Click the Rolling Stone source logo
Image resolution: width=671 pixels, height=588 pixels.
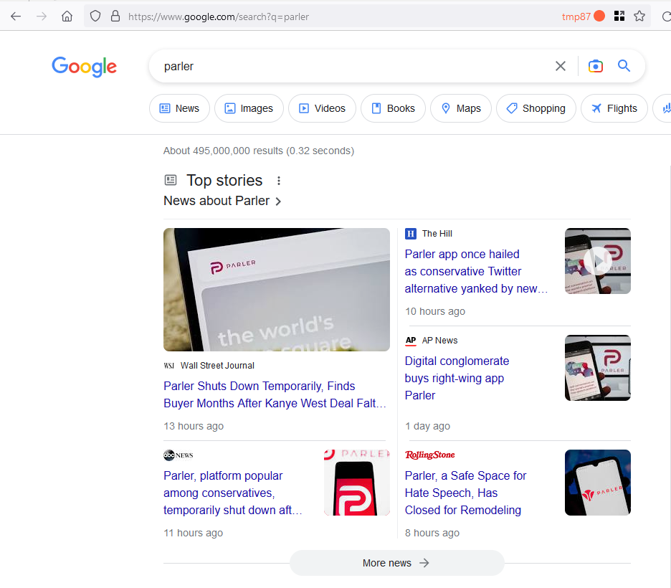429,455
